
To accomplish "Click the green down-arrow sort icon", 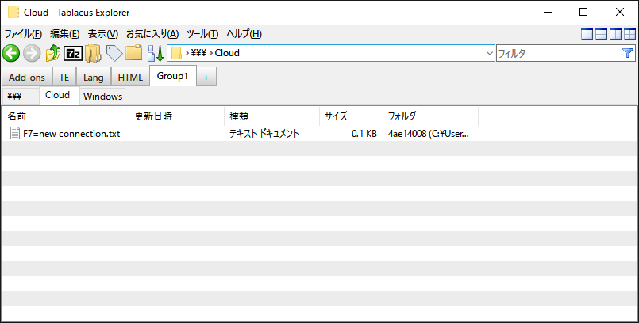I will click(x=156, y=53).
